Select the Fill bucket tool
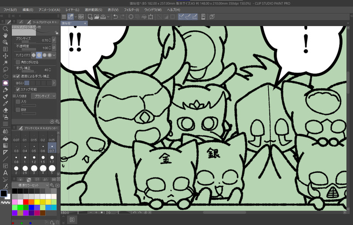 point(5,139)
